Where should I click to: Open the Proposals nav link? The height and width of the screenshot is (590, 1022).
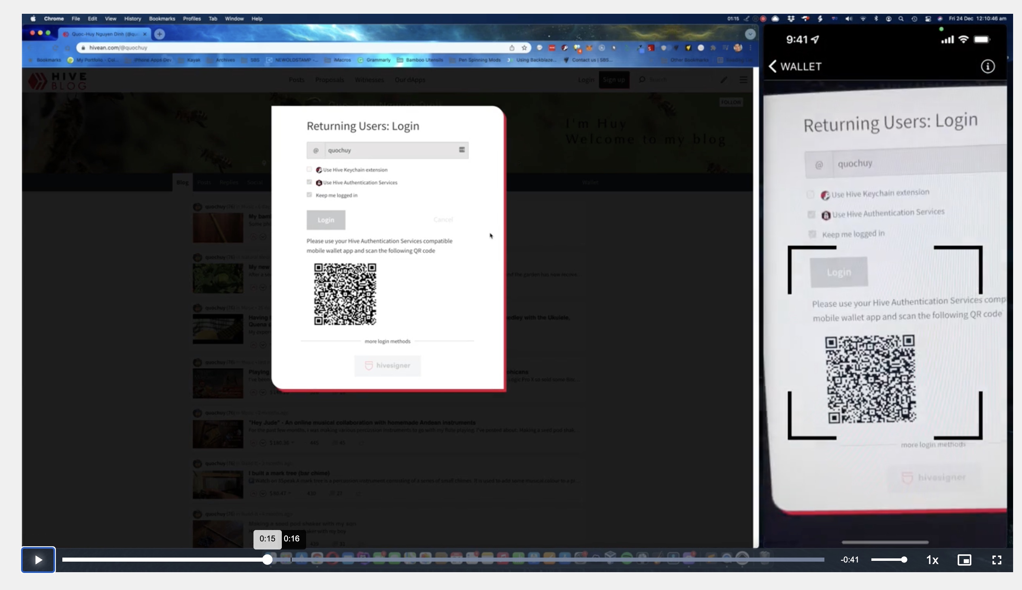click(330, 80)
